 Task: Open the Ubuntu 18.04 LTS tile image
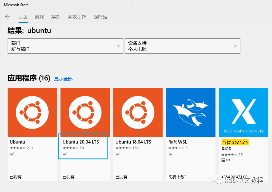pos(138,112)
